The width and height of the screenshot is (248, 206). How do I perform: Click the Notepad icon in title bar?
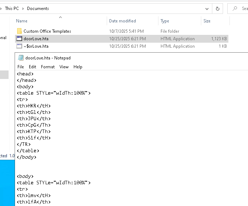click(x=21, y=58)
